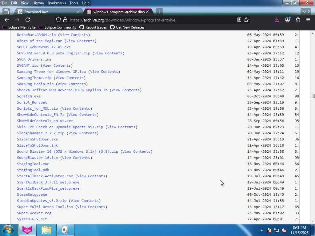Close the Download Java tab
Image resolution: width=315 pixels, height=236 pixels.
click(x=78, y=12)
